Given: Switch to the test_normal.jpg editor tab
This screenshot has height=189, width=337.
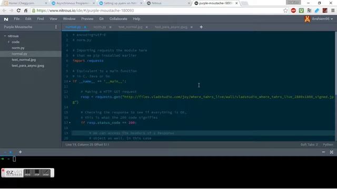Looking at the screenshot, I should click(131, 27).
